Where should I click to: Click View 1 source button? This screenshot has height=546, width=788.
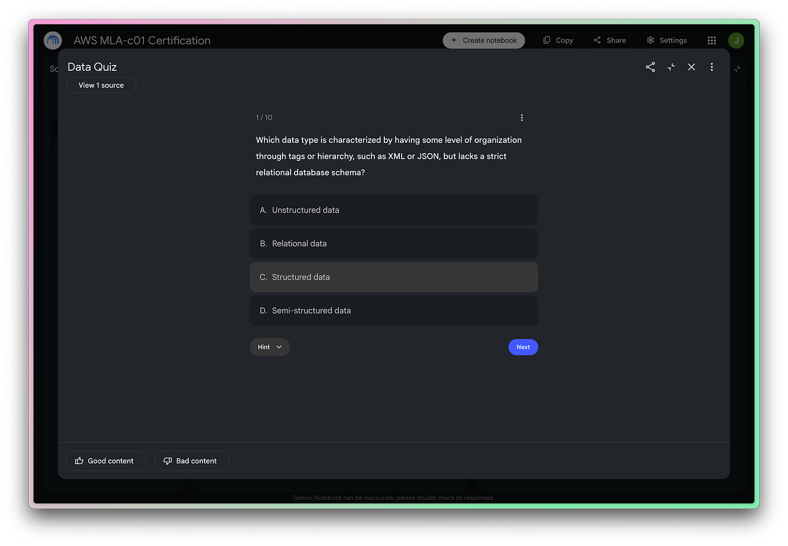coord(101,85)
